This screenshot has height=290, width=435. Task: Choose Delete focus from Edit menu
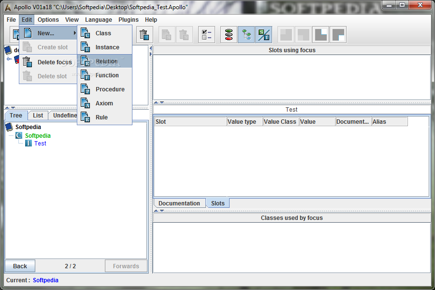48,62
